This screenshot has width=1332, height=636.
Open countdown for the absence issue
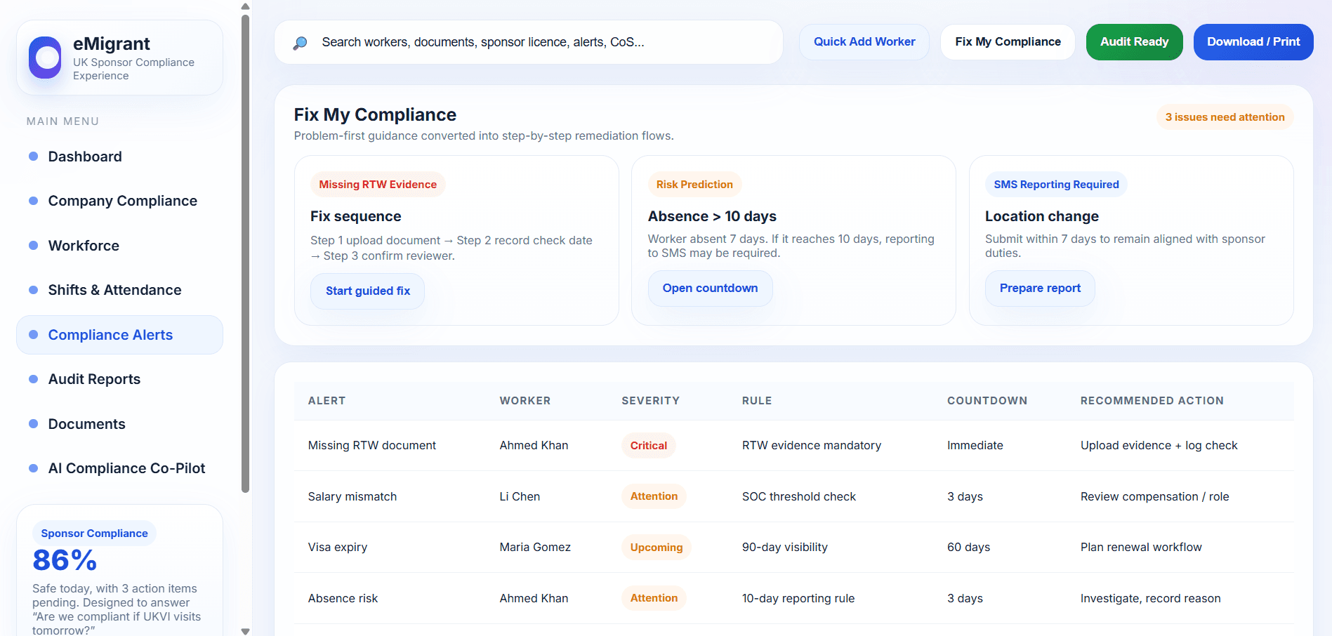click(709, 288)
